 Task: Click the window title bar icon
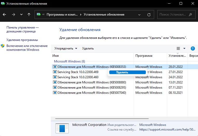pos(3,3)
